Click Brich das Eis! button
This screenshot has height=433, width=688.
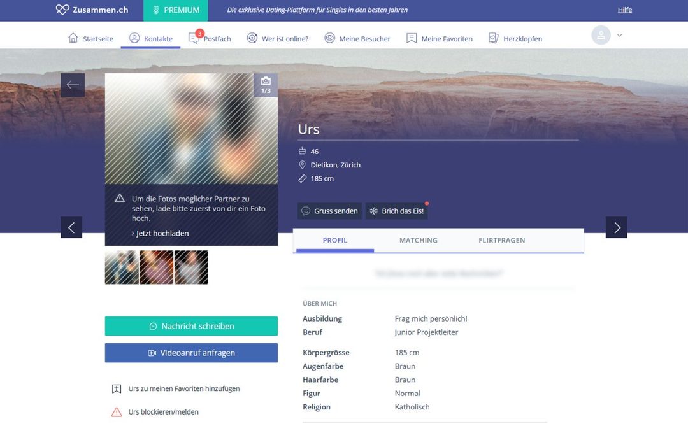tap(397, 211)
